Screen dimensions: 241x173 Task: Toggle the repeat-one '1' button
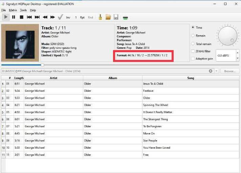pyautogui.click(x=76, y=18)
